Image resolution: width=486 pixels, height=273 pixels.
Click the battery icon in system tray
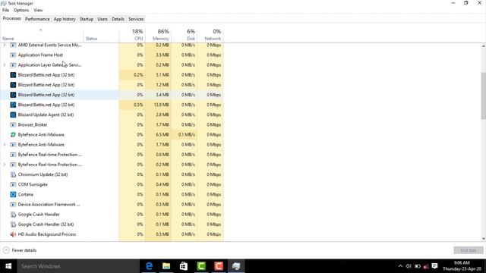click(x=418, y=266)
